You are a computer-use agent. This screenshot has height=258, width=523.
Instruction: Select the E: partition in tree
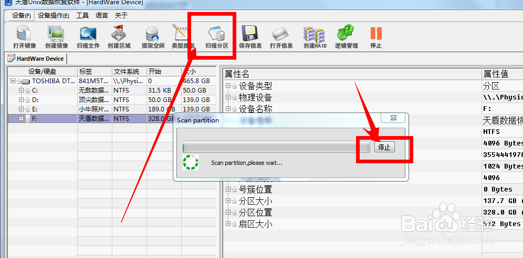112,109
